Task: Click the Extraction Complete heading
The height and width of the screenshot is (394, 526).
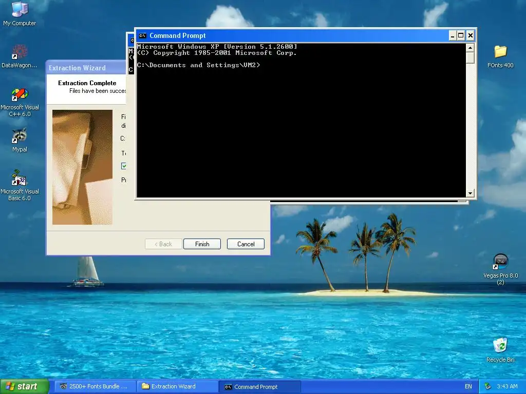Action: 87,83
